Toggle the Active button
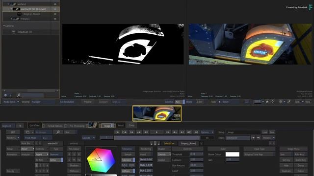The width and height of the screenshot is (314, 176). (56, 160)
